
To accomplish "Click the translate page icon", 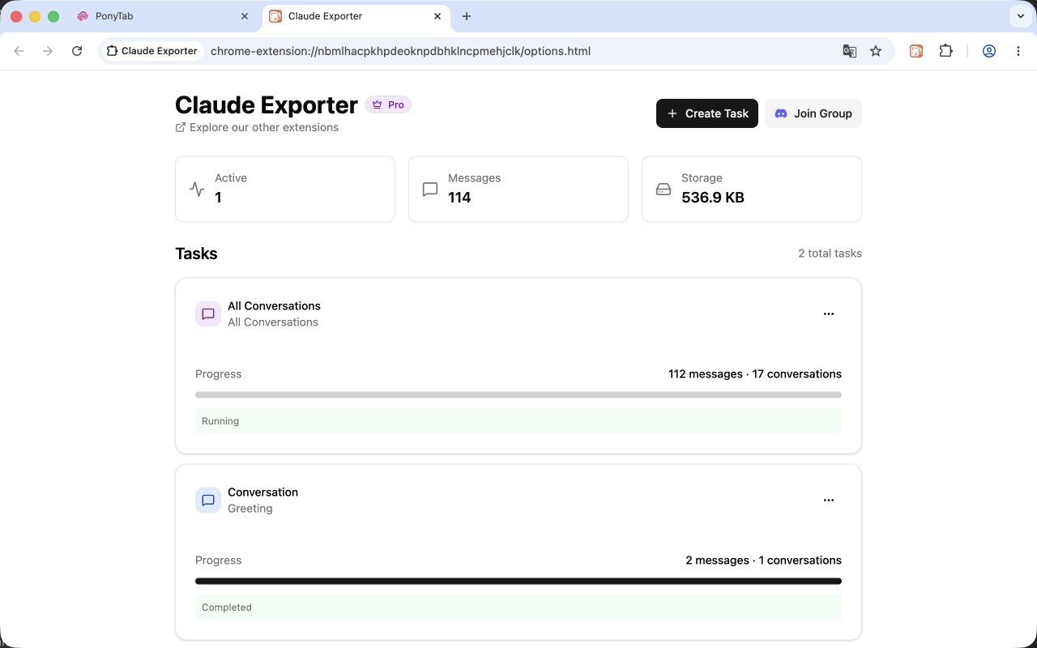I will pos(850,51).
